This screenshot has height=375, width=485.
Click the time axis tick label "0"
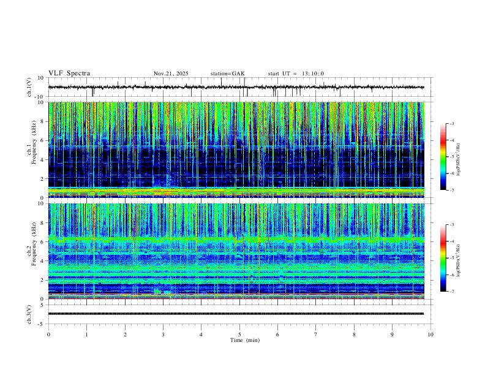48,335
